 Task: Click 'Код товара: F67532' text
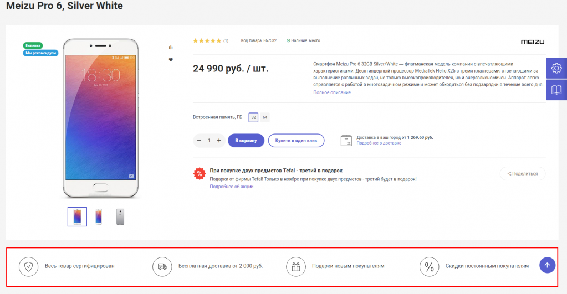tap(258, 41)
